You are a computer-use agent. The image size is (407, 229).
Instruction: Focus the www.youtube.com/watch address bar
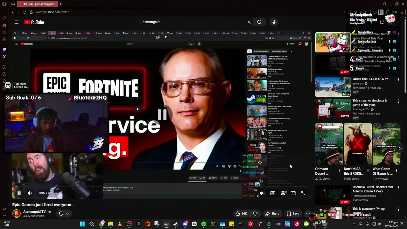point(52,12)
